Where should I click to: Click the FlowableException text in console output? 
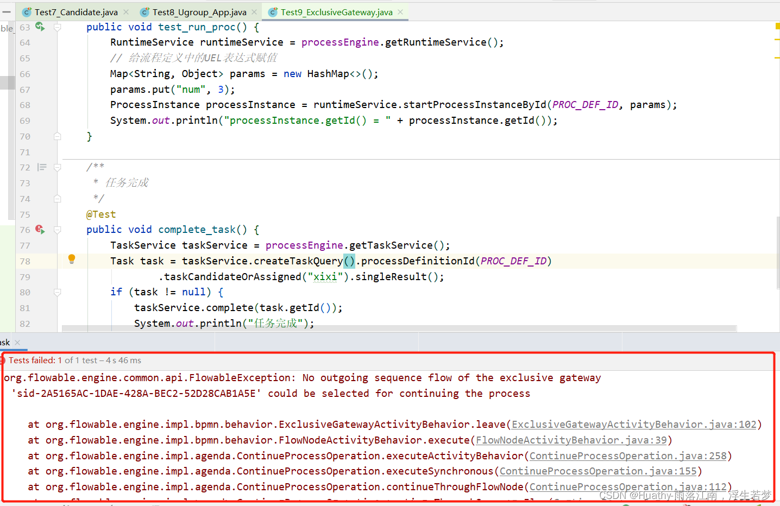point(240,378)
